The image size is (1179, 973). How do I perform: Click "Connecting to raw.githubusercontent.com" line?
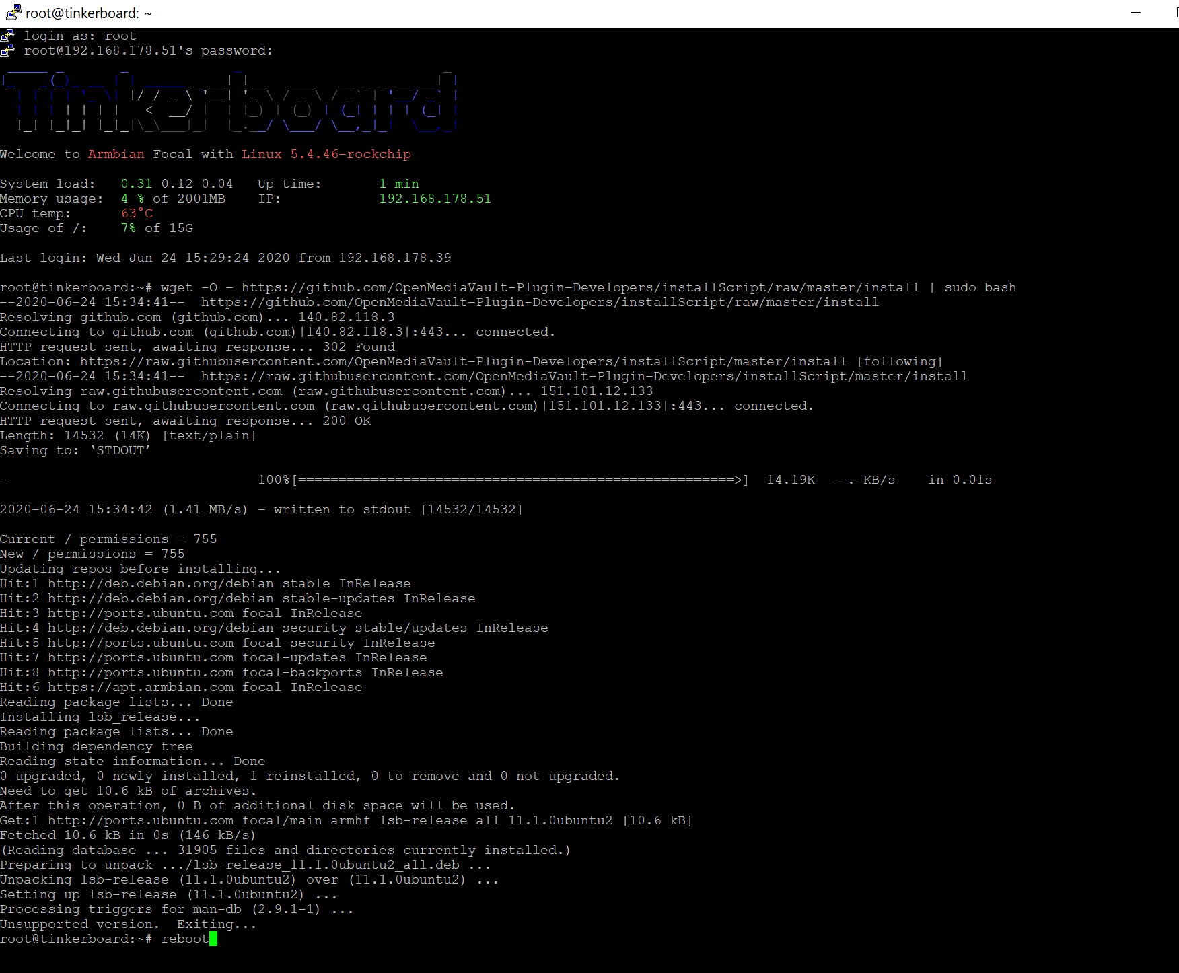407,406
